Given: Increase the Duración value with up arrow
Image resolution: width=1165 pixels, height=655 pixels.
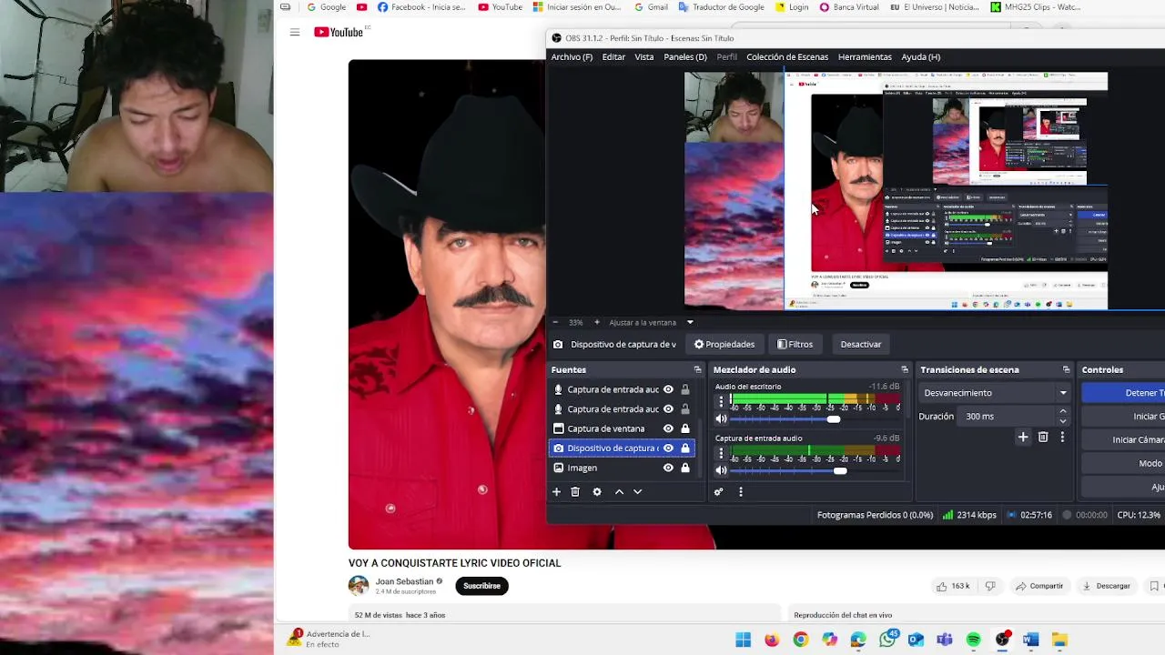Looking at the screenshot, I should point(1062,412).
